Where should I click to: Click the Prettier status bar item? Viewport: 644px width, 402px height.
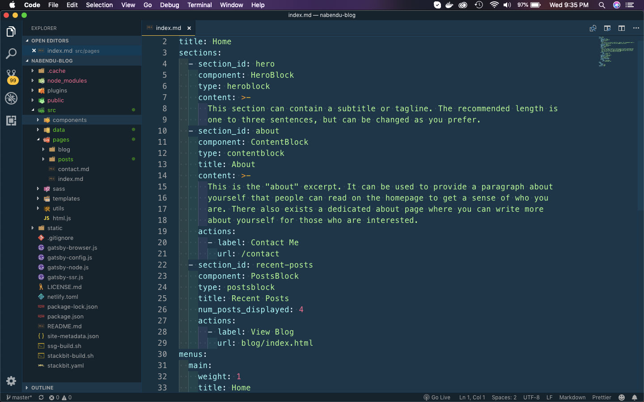(602, 398)
